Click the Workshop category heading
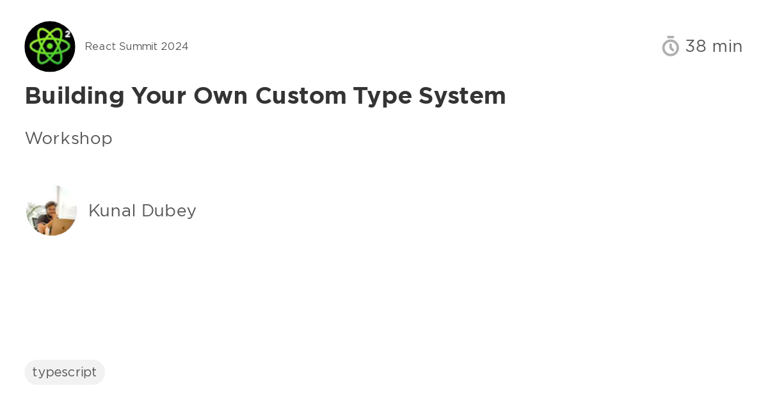768x402 pixels. [68, 138]
